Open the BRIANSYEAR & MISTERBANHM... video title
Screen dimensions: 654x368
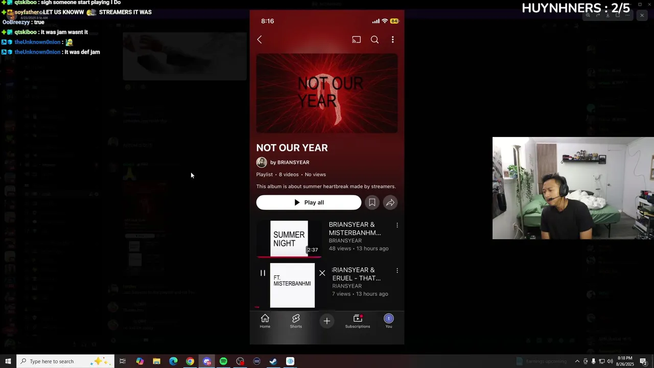[x=355, y=228]
